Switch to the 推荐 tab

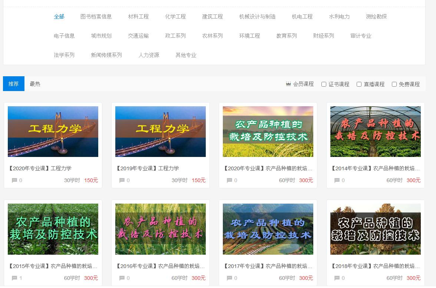pyautogui.click(x=14, y=84)
